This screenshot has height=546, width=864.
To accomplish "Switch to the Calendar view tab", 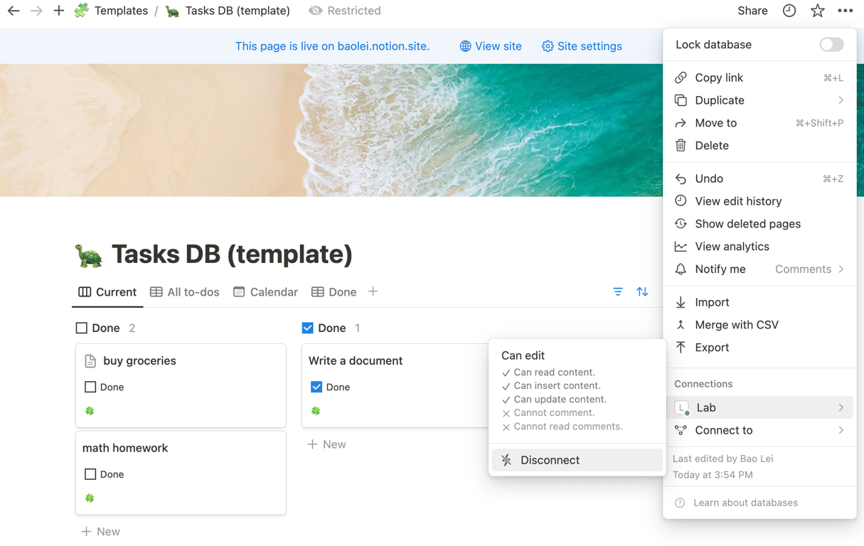I will click(x=265, y=292).
